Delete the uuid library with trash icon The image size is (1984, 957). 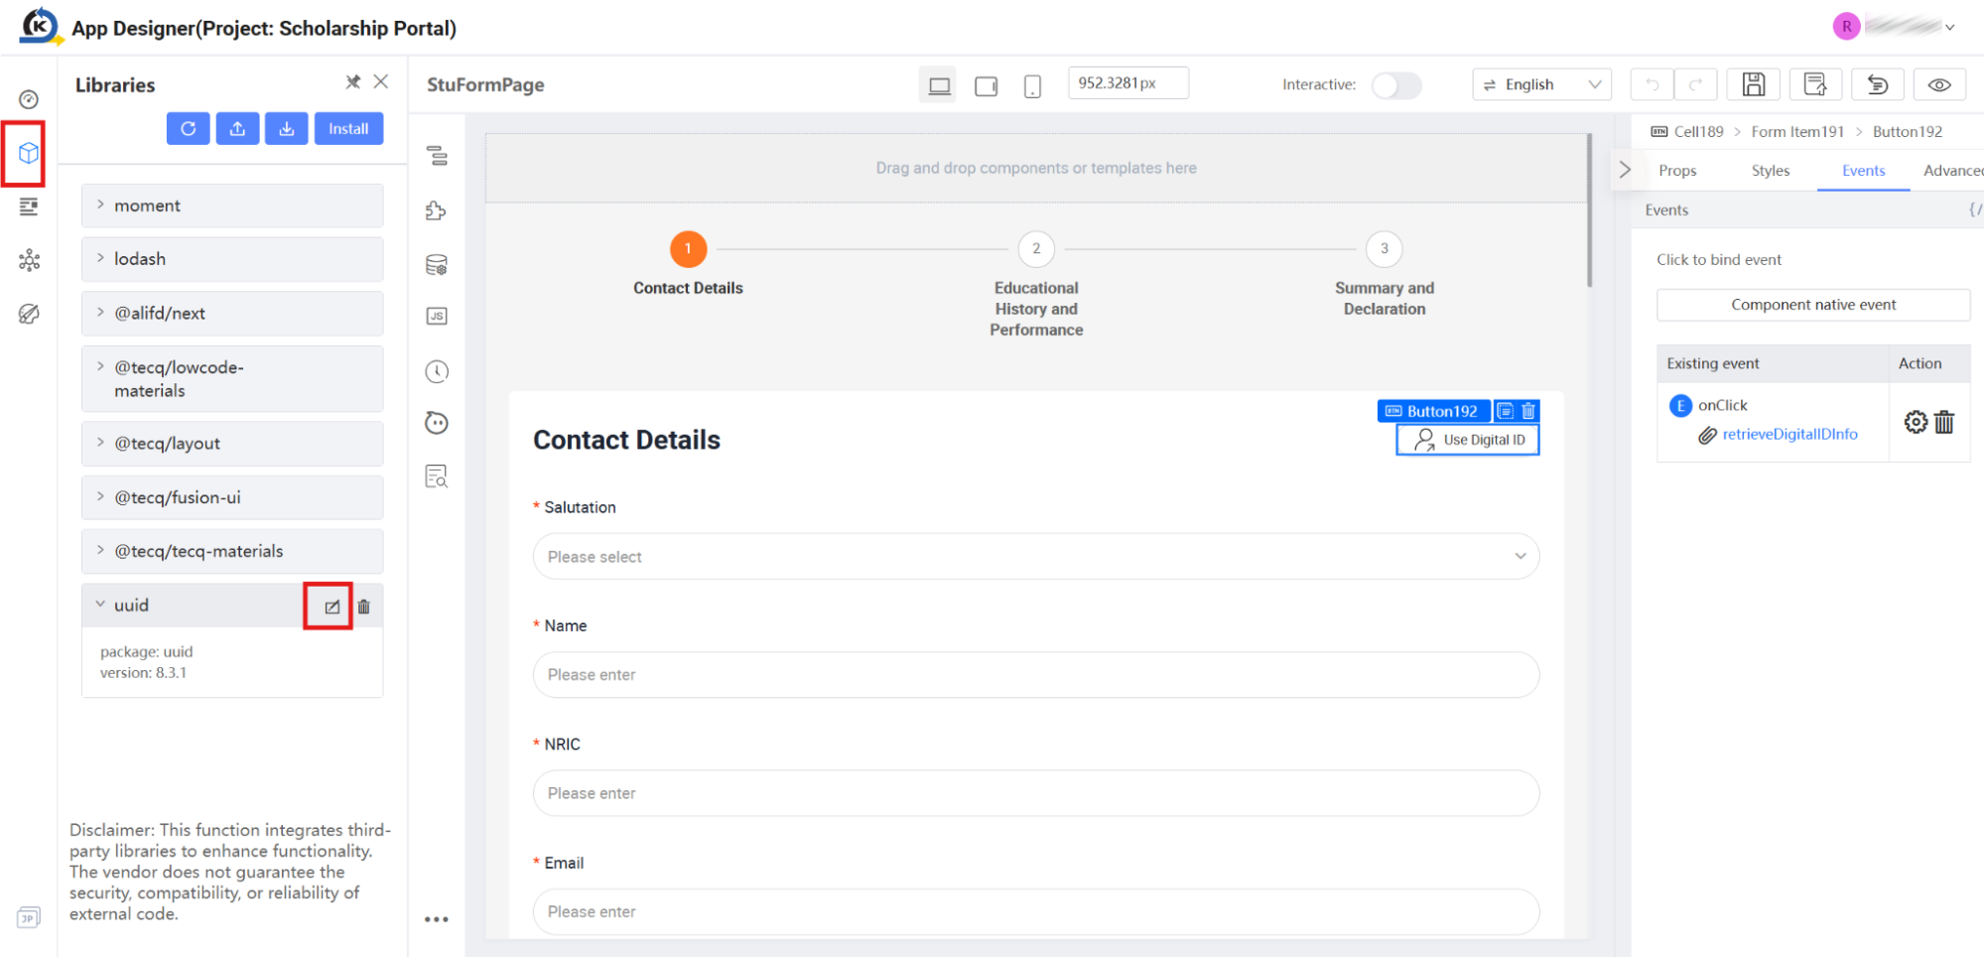363,607
